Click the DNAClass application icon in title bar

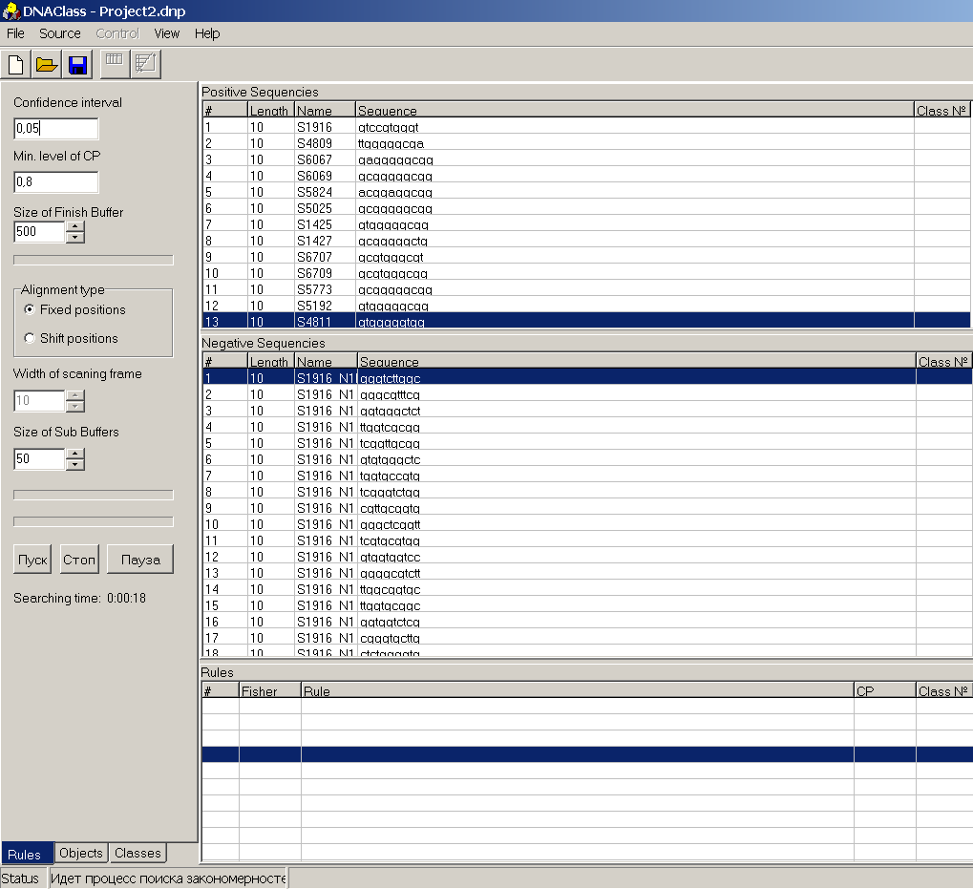coord(11,10)
